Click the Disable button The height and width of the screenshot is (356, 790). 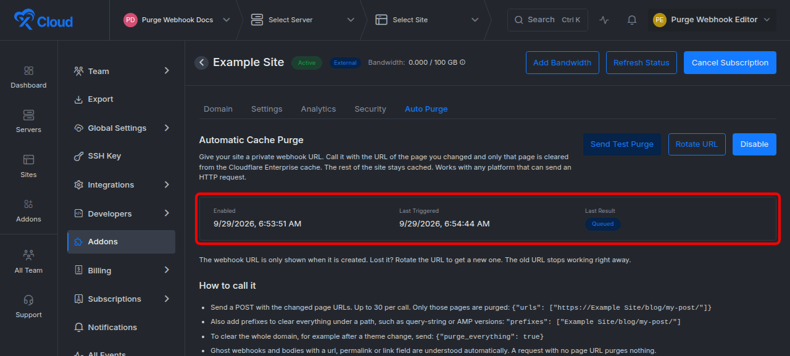754,144
